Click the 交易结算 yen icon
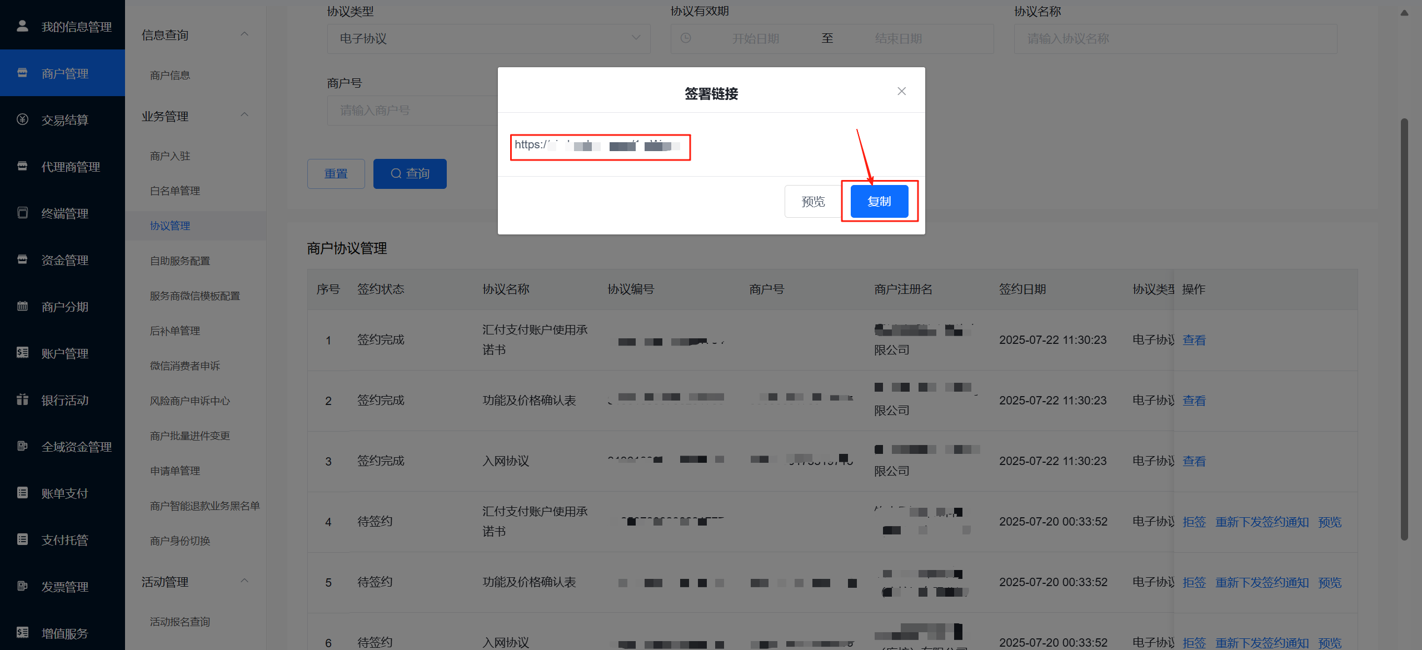This screenshot has width=1422, height=650. (22, 119)
